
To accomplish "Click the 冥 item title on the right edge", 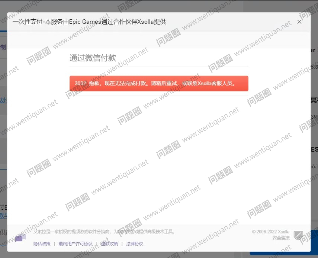I will (314, 100).
